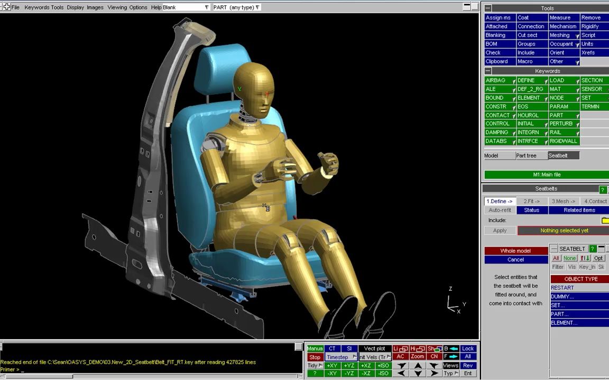This screenshot has width=609, height=380.
Task: Click the rotate-right curved arrow button
Action: (x=434, y=365)
